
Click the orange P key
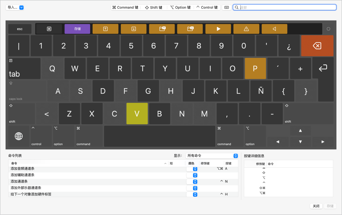[x=255, y=68]
